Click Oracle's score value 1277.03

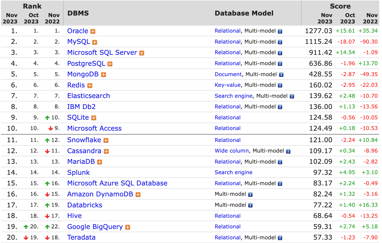(x=318, y=31)
